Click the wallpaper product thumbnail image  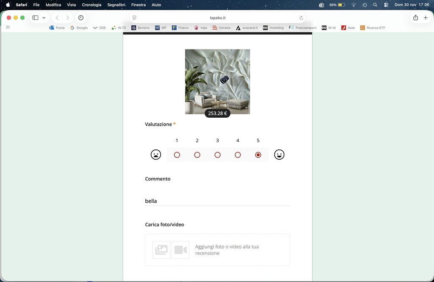217,81
